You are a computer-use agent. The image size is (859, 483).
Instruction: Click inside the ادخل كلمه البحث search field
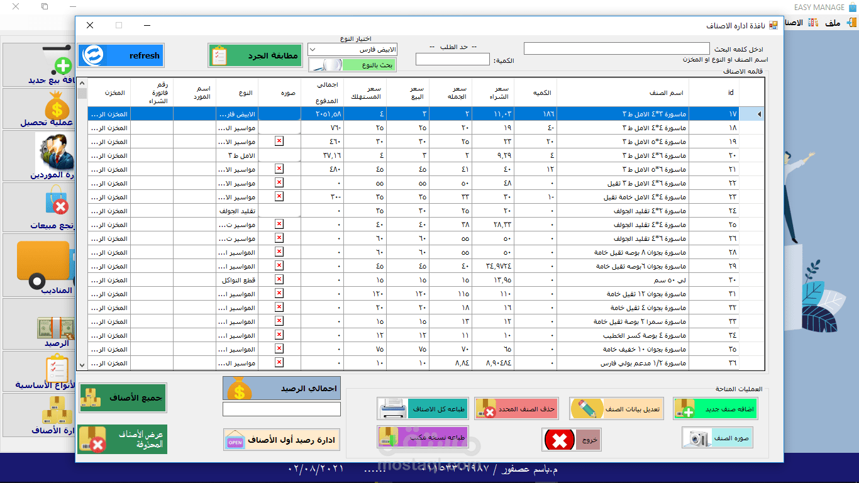pyautogui.click(x=616, y=48)
